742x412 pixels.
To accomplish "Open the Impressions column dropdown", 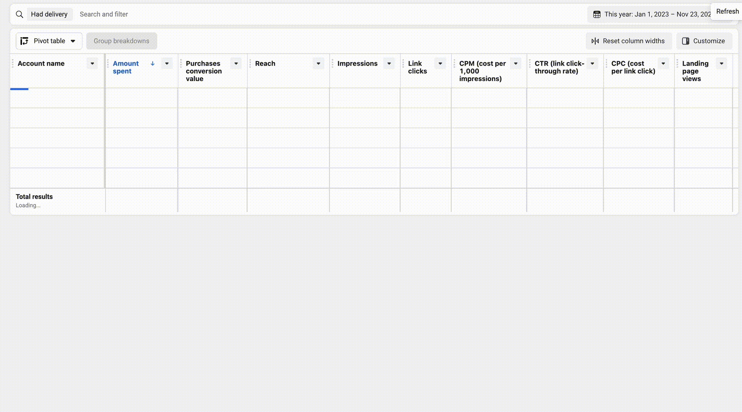I will pyautogui.click(x=389, y=63).
